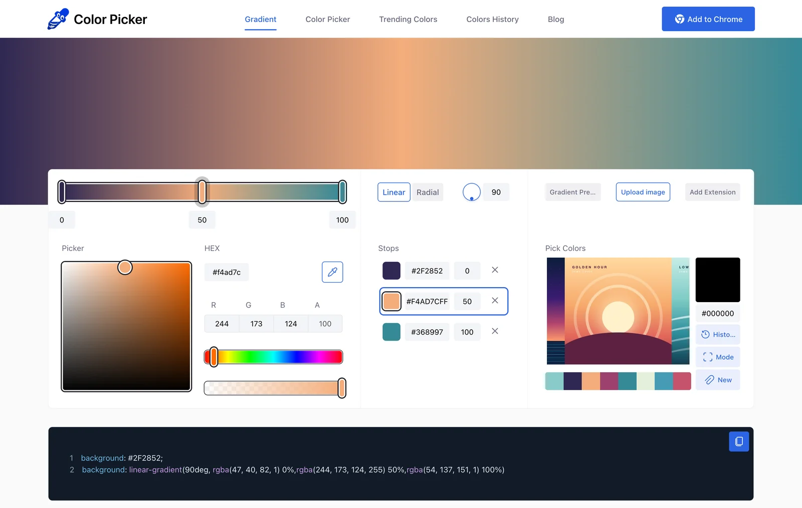
Task: Click Add Extension button
Action: (713, 192)
